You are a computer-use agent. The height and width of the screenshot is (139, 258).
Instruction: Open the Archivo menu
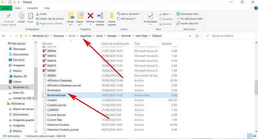coord(6,8)
